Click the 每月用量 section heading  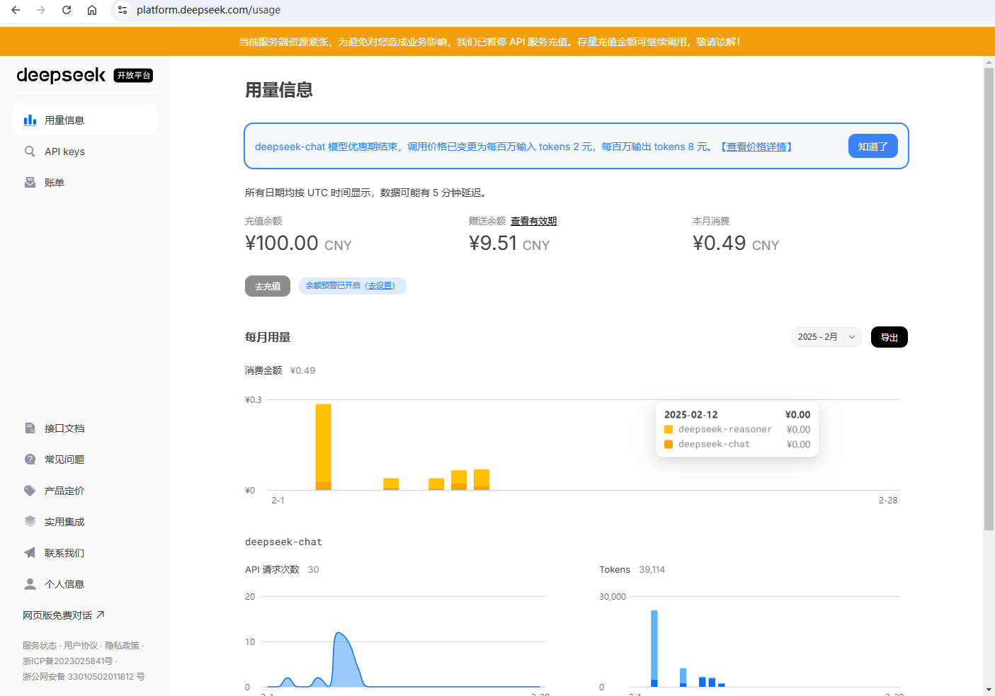pos(268,337)
